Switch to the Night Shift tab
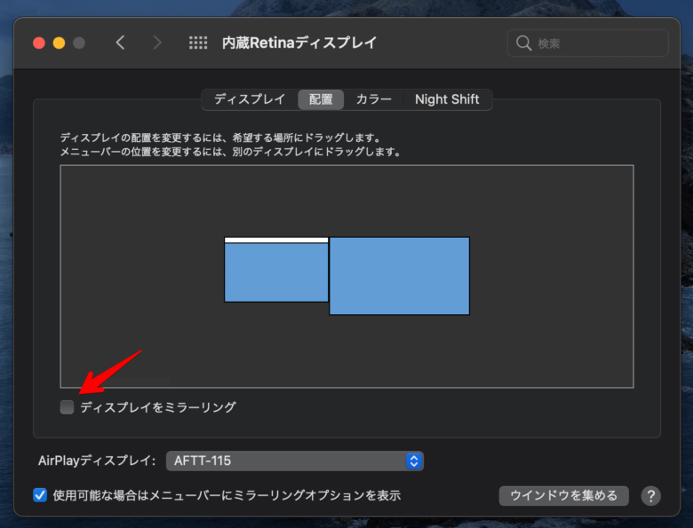This screenshot has width=693, height=528. [447, 99]
